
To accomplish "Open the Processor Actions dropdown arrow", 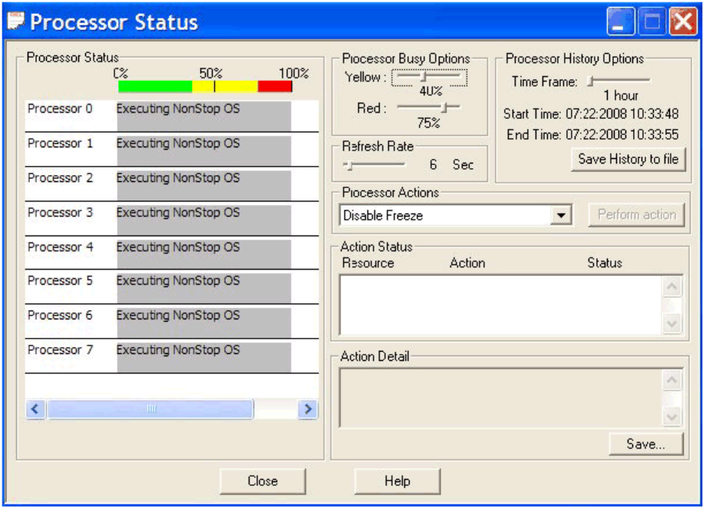I will click(x=562, y=216).
